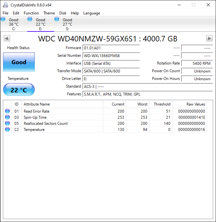Click the Transfer Mode field
This screenshot has height=222, width=216.
tap(111, 71)
